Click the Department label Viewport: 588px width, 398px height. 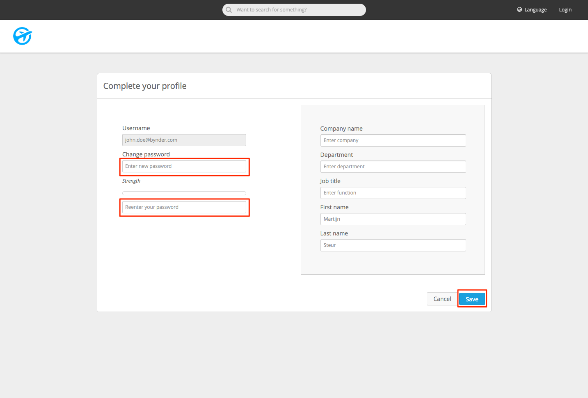336,155
